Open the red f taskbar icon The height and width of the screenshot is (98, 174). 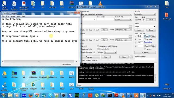click(90, 96)
